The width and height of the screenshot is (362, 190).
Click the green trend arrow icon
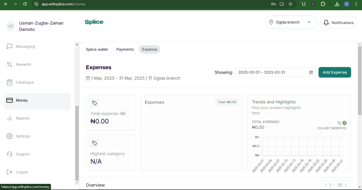[344, 123]
